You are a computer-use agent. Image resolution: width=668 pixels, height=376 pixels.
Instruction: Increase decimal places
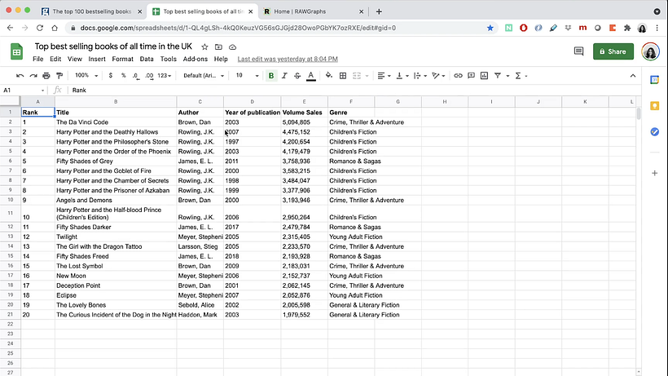tap(149, 76)
